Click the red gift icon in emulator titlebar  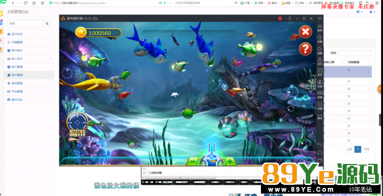(280, 18)
